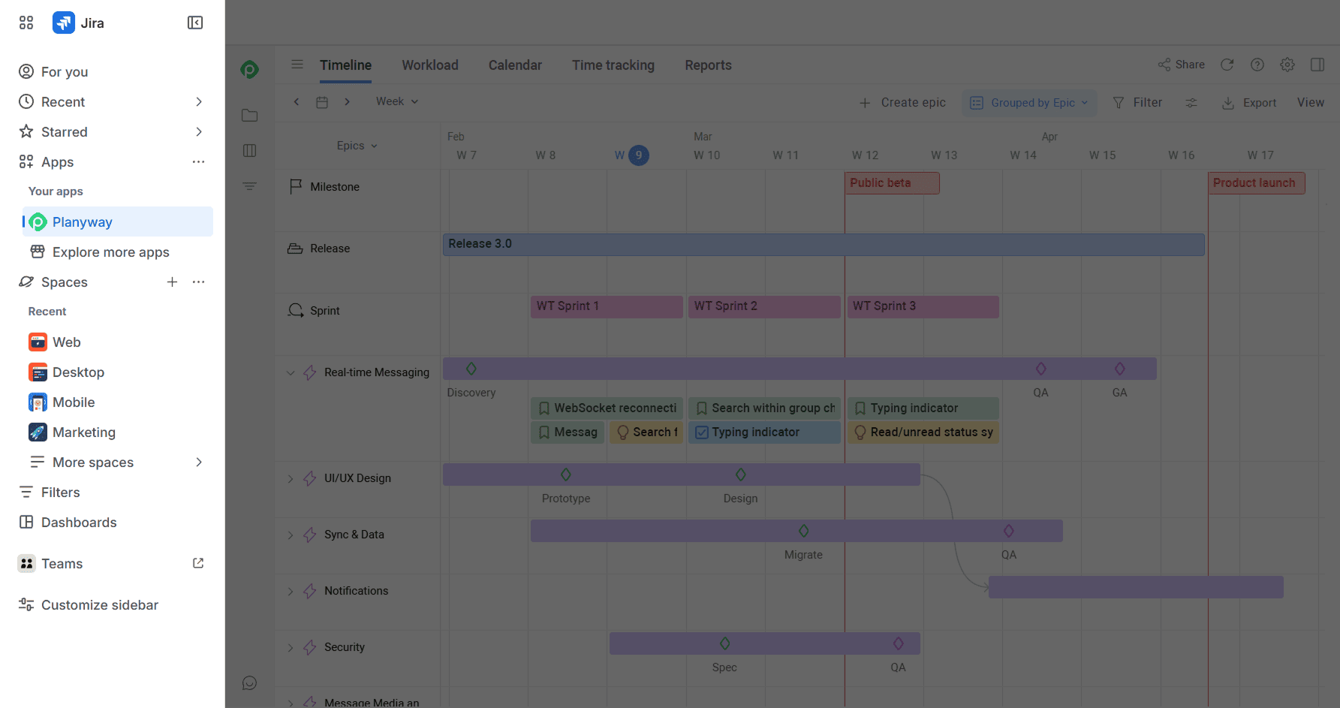Switch to the Calendar tab
1340x708 pixels.
pyautogui.click(x=515, y=65)
